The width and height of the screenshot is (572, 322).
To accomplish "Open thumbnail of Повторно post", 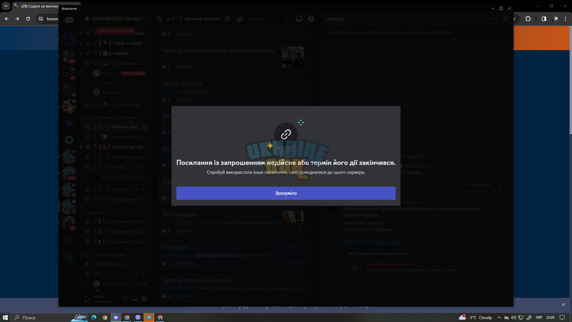I will click(293, 254).
